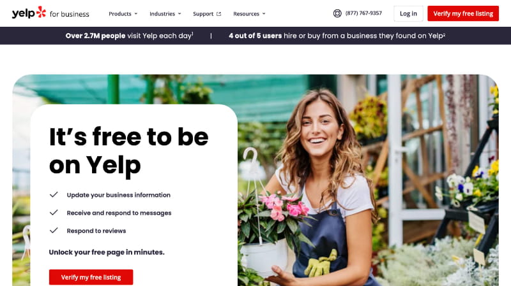Expand the Resources dropdown arrow
Screen dimensions: 511x286
pos(264,13)
